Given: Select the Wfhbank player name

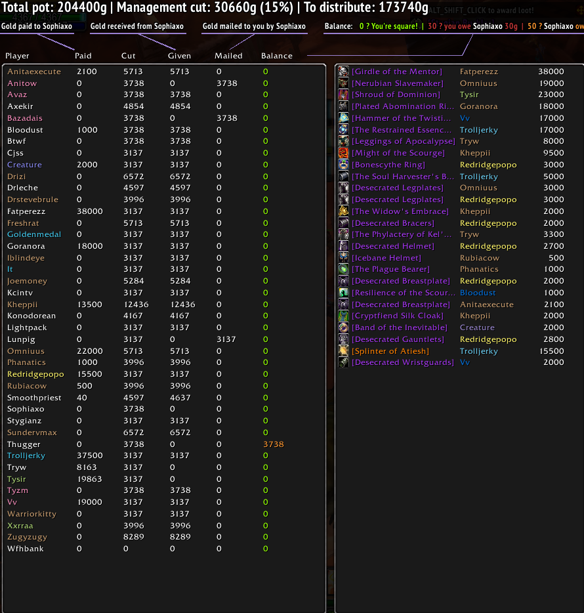Looking at the screenshot, I should click(26, 549).
